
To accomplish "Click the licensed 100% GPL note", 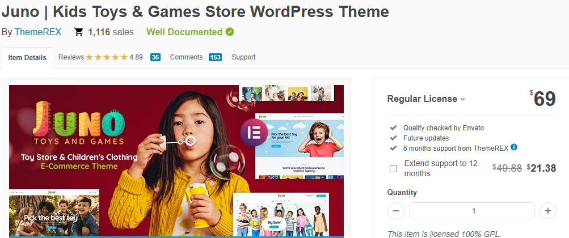I will [444, 233].
